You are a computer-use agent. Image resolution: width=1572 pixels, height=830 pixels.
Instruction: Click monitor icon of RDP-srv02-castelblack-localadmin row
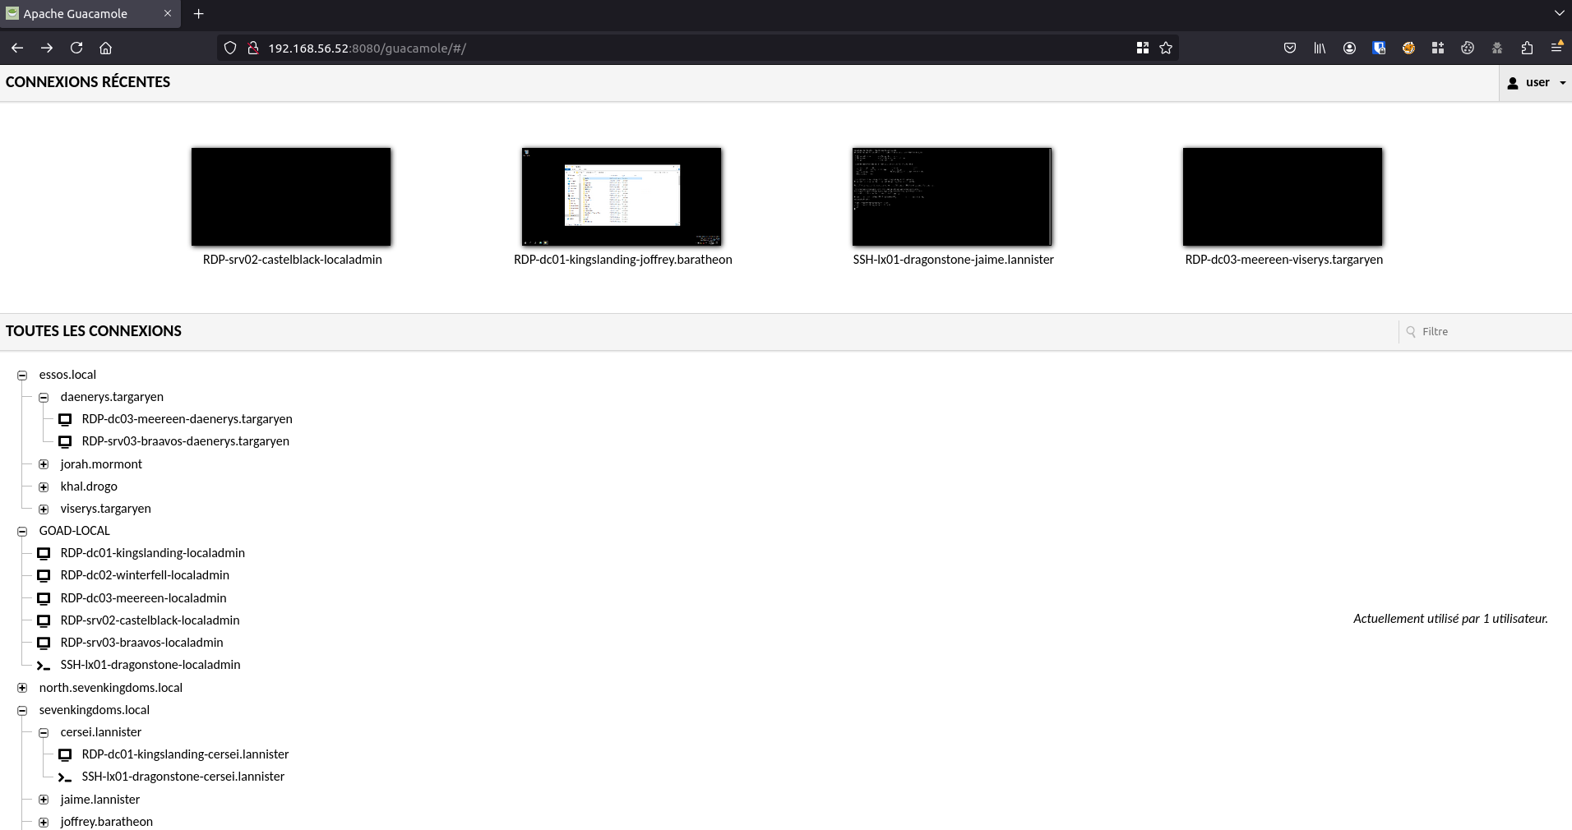[44, 620]
